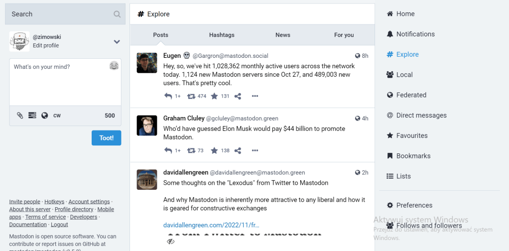Viewport: 509px width, 251px height.
Task: Expand the profile menu chevron beside @zimowski
Action: pos(117,42)
